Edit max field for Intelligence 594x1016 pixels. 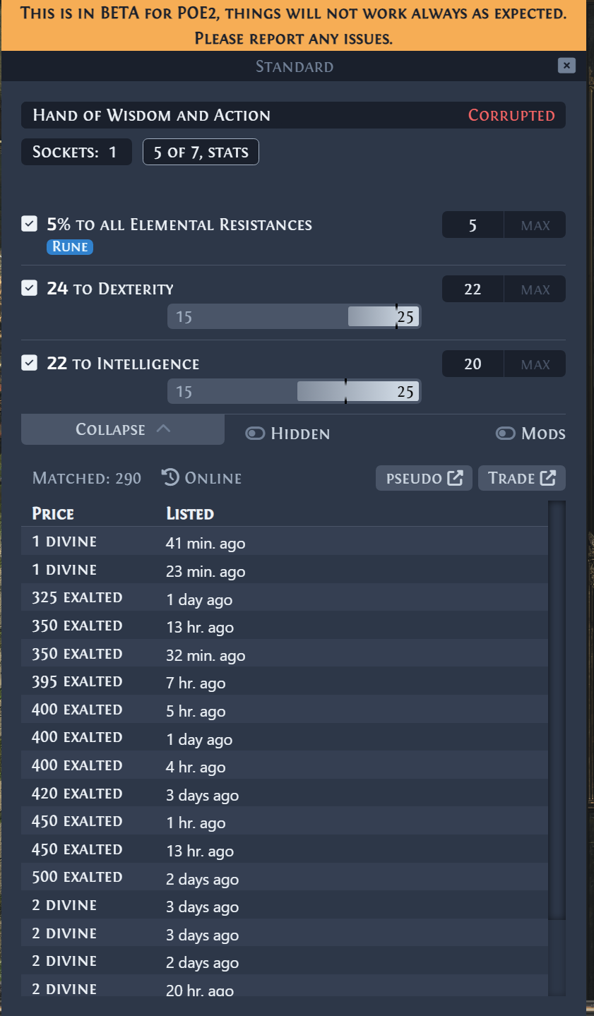(535, 364)
